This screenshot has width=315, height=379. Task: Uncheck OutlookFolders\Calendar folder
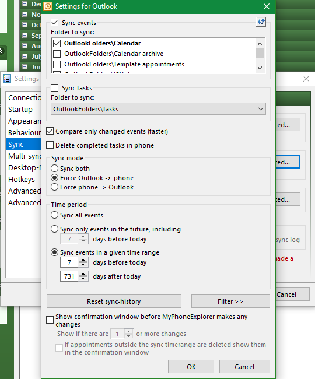57,43
